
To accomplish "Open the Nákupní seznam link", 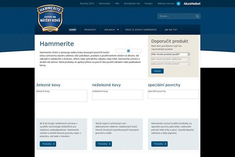I will pyautogui.click(x=166, y=4).
